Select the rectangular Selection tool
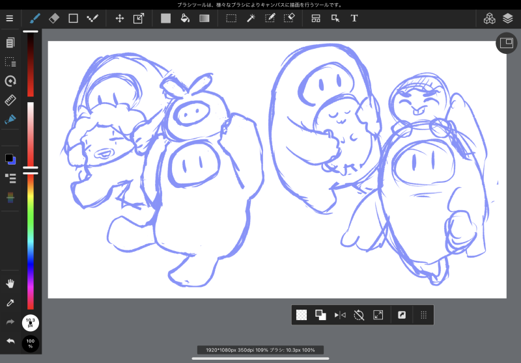This screenshot has width=521, height=363. [231, 18]
